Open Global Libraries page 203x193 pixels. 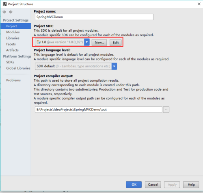18,68
